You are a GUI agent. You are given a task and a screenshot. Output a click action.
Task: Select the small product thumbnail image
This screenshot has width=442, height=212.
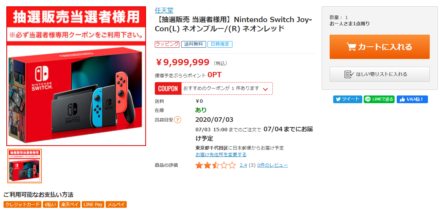coord(25,166)
